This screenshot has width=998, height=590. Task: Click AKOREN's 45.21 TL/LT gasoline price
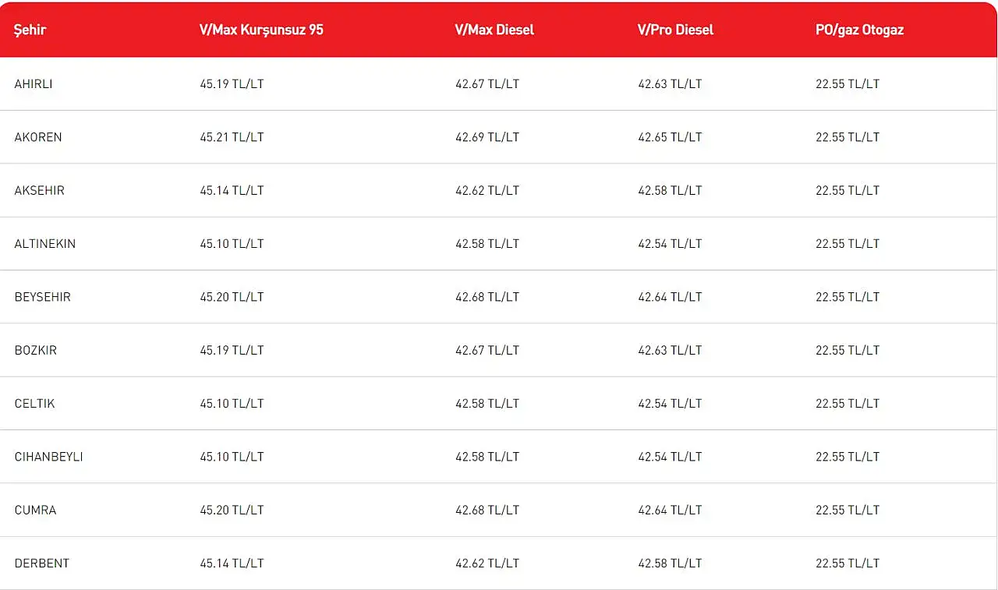tap(232, 137)
